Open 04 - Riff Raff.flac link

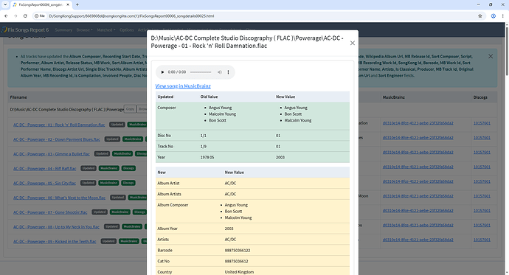(44, 169)
